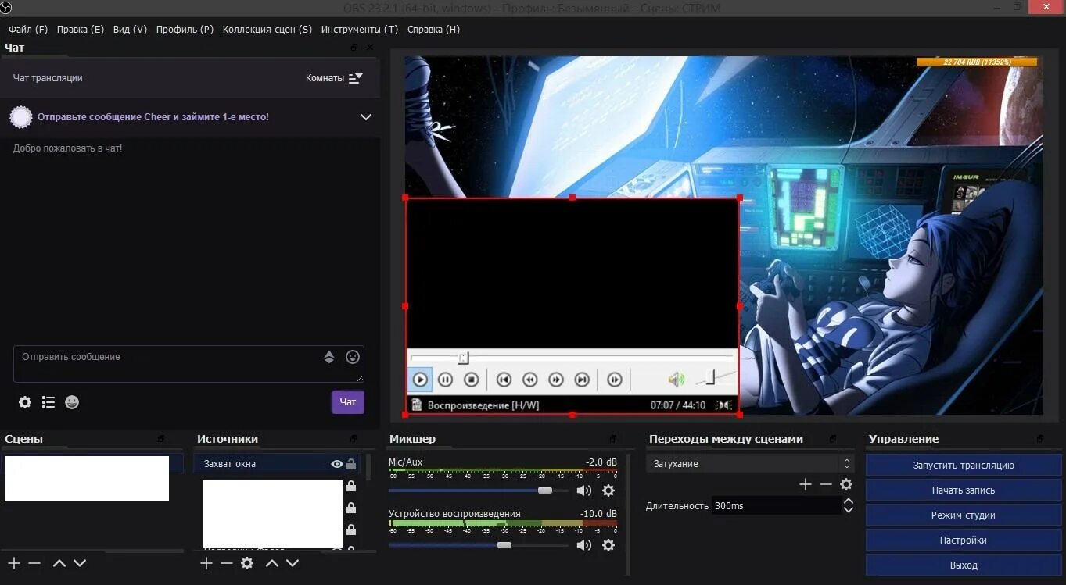Screen dimensions: 1066x585
Task: Move the scene down in the Сцены panel
Action: 80,563
